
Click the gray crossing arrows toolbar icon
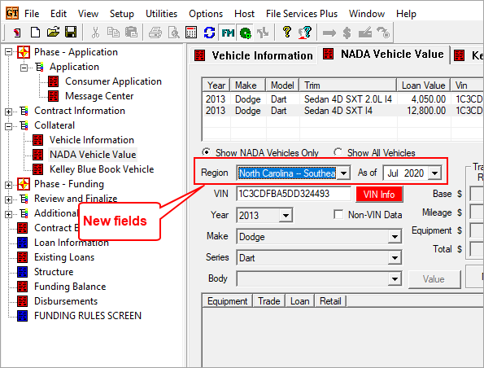[264, 32]
